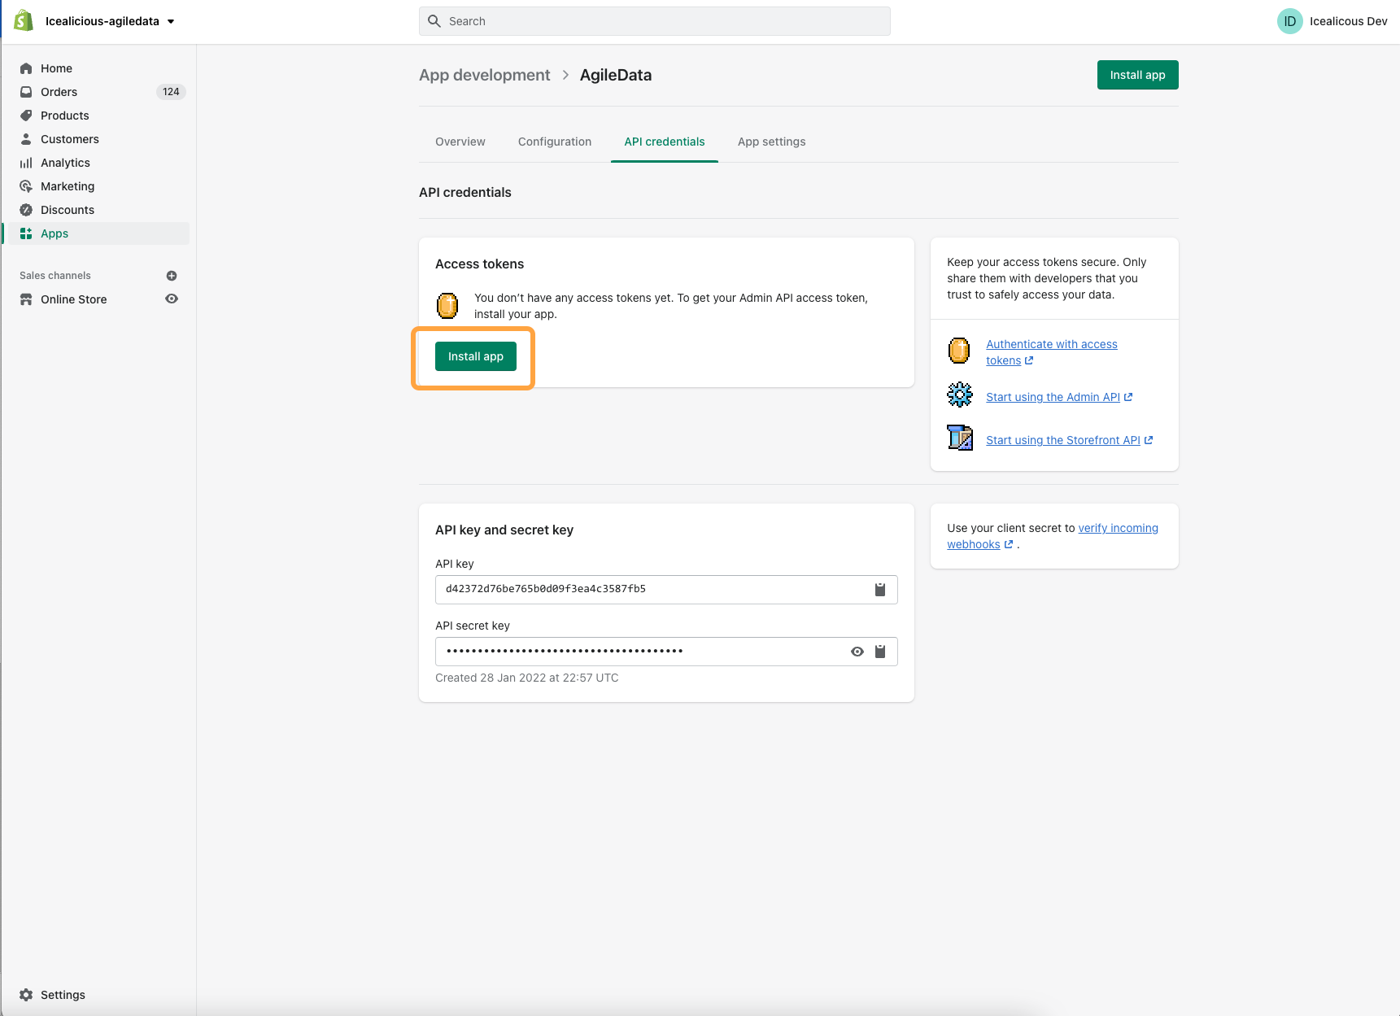Click the coin icon beside Authenticate link
Image resolution: width=1400 pixels, height=1016 pixels.
(959, 351)
